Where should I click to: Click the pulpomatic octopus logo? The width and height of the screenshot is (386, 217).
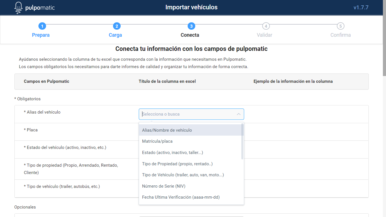pyautogui.click(x=18, y=8)
